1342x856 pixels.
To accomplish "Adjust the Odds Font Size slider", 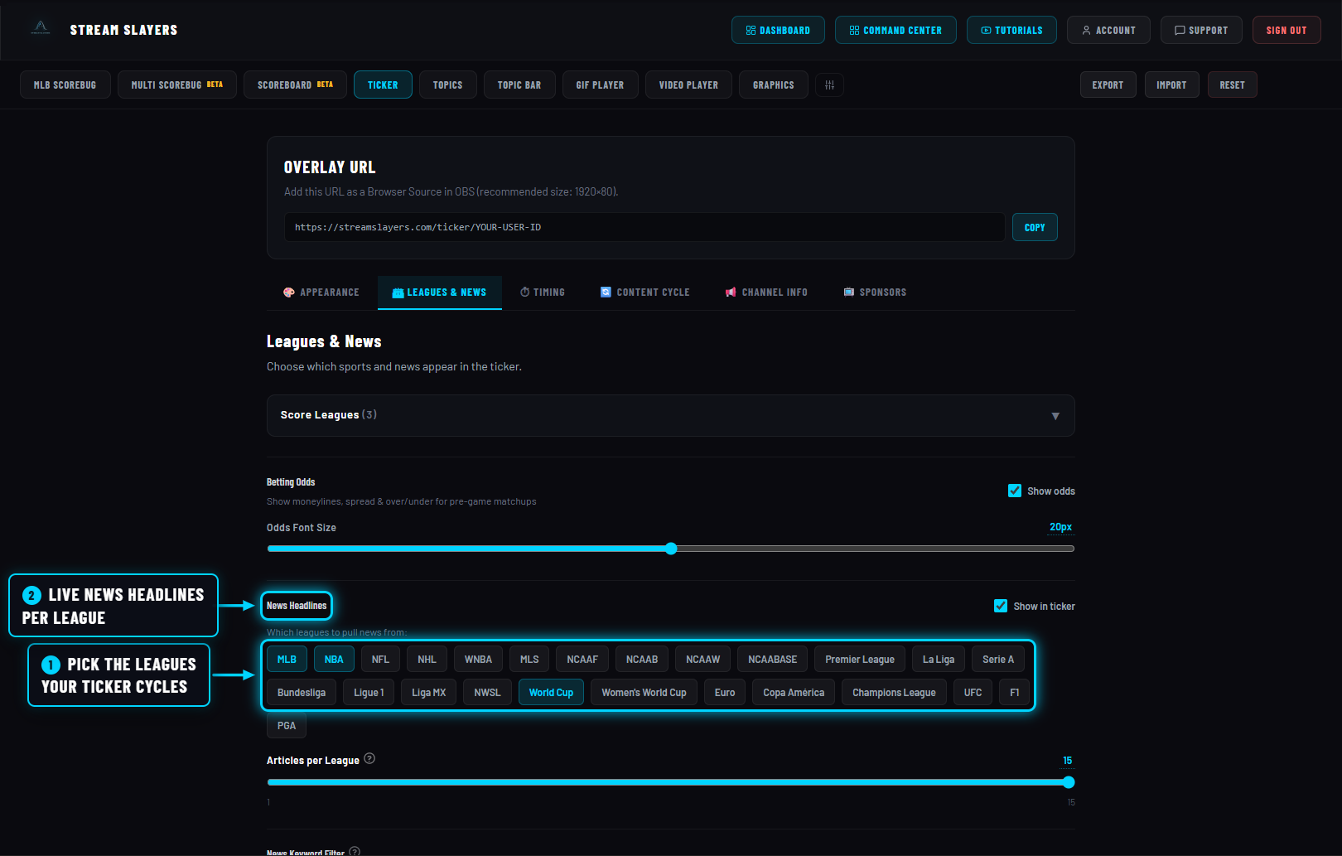I will tap(670, 549).
